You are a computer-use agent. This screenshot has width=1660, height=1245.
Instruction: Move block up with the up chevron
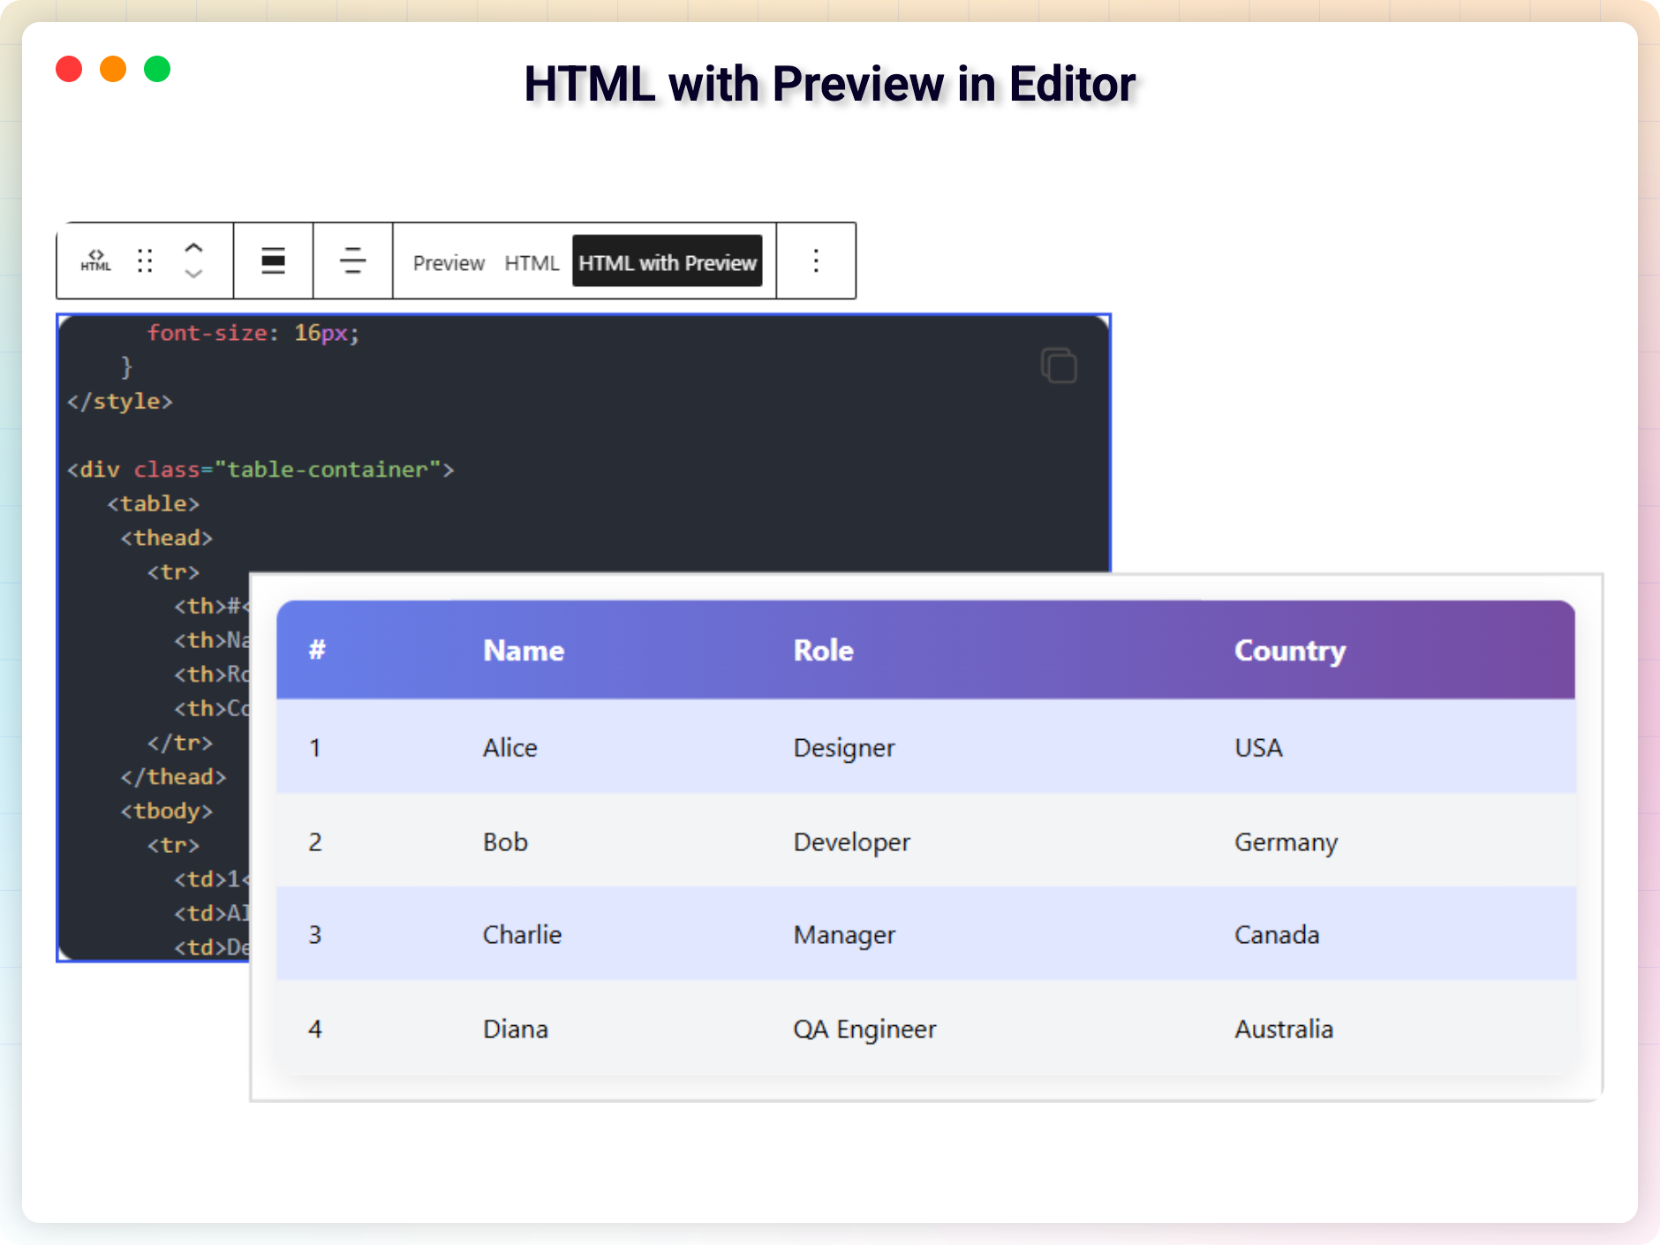coord(194,248)
